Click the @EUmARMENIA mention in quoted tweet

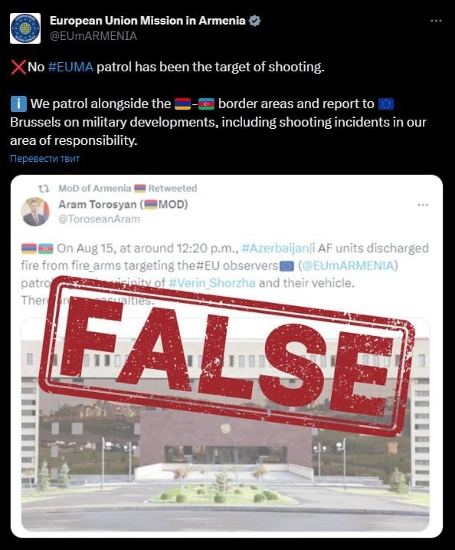[x=348, y=265]
